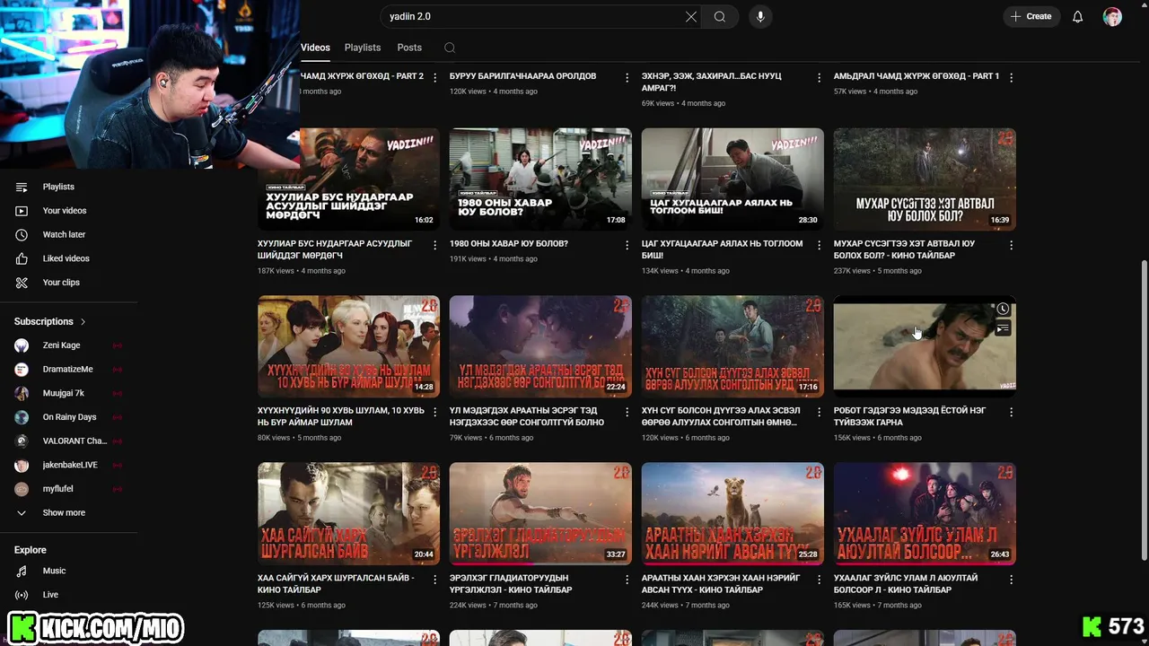Open title ЭРЭЛХЭГ ГЛАДИАТОРУУДЫН ҮРГЭЛЖЛЭЛ

coord(511,584)
